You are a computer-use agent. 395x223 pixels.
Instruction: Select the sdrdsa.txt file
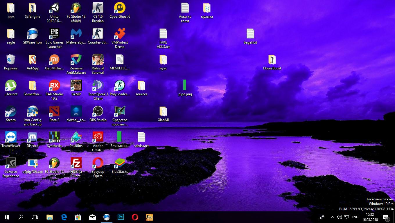tap(141, 140)
